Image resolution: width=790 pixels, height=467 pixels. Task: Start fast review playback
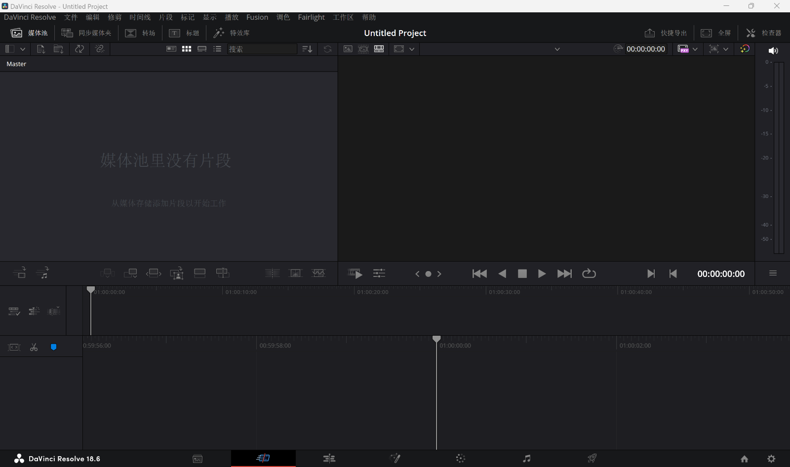[x=355, y=273]
